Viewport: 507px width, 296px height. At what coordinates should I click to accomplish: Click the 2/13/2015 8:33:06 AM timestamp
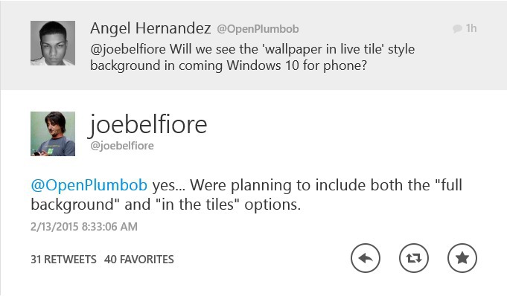[84, 227]
